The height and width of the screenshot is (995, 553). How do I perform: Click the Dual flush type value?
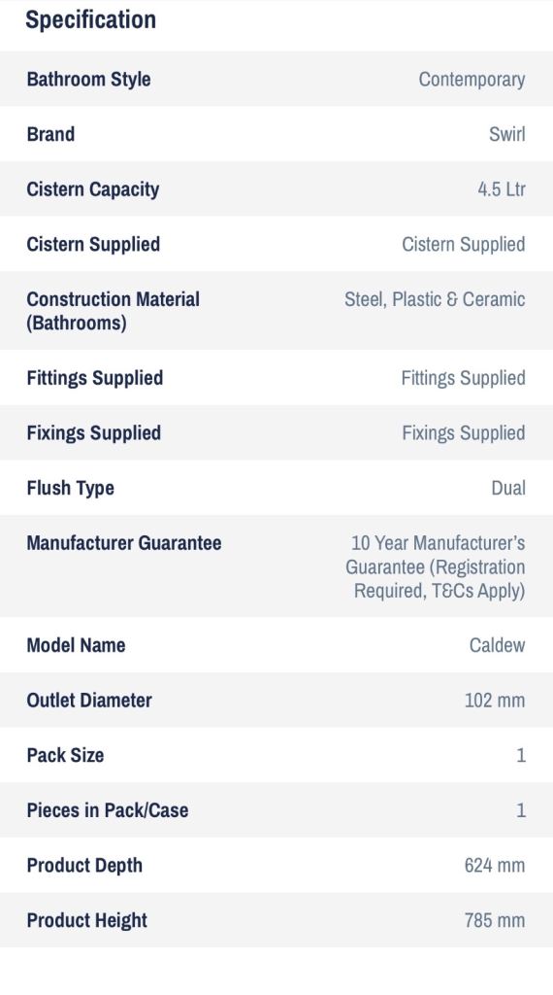pyautogui.click(x=508, y=488)
